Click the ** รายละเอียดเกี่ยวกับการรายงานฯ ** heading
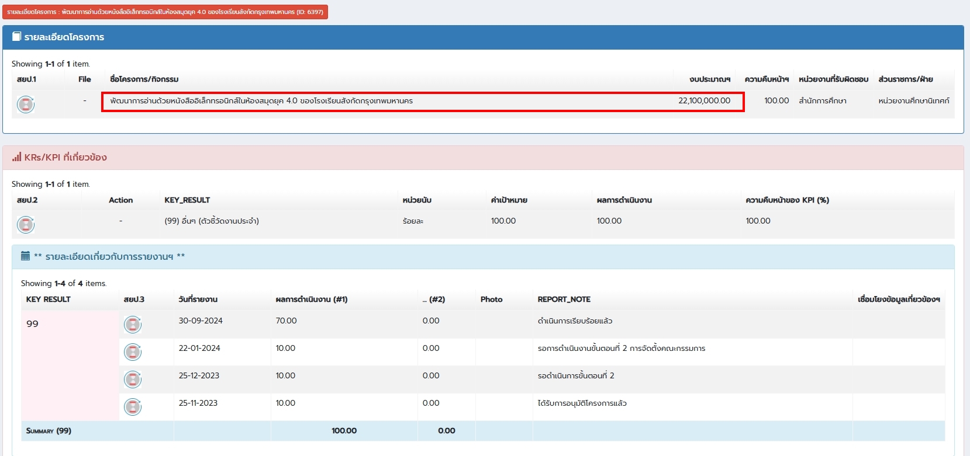Viewport: 970px width, 456px height. click(483, 257)
